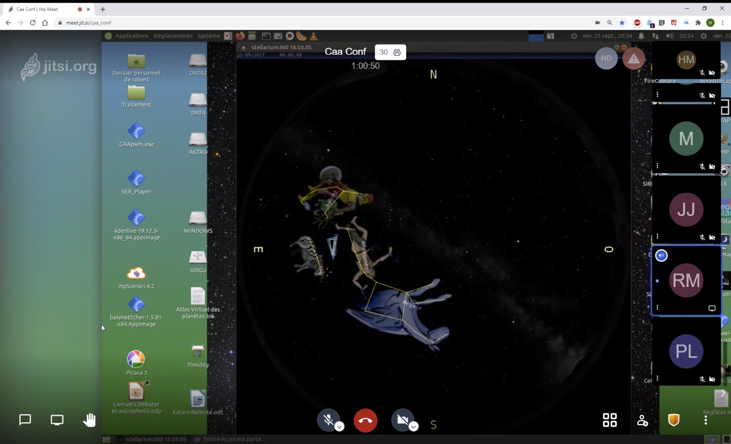
Task: Turn on the camera
Action: point(403,420)
